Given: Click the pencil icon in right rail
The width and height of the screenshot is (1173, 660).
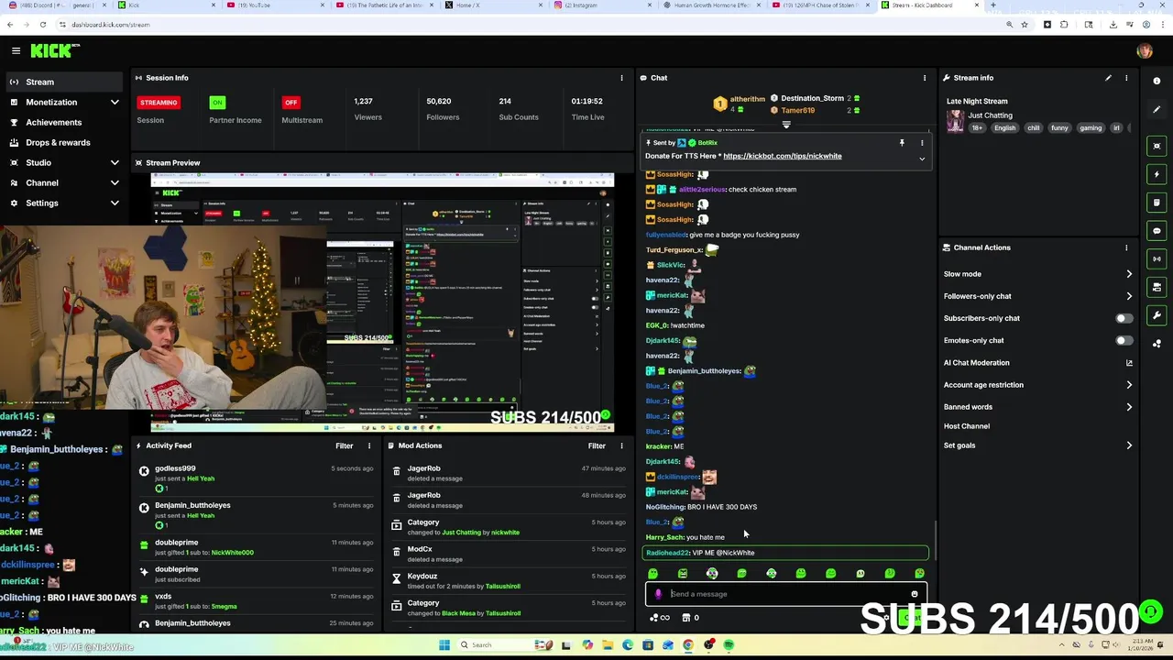Looking at the screenshot, I should pyautogui.click(x=1157, y=109).
